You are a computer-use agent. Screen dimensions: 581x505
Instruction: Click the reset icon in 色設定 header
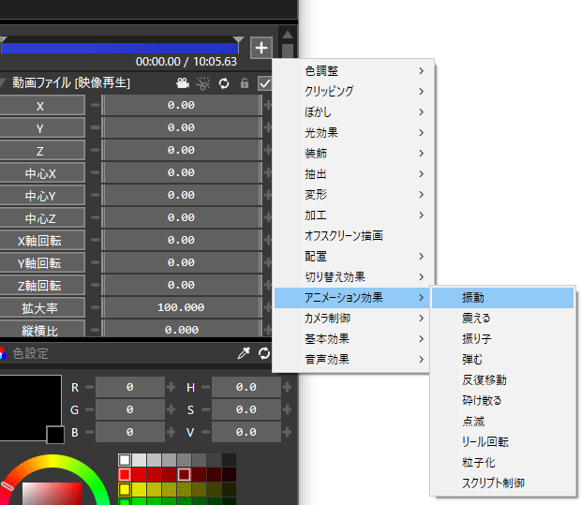point(264,353)
